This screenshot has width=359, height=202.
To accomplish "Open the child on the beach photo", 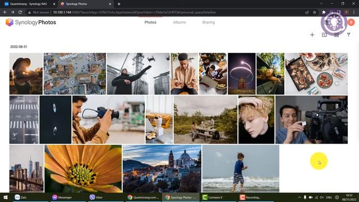I will click(241, 168).
